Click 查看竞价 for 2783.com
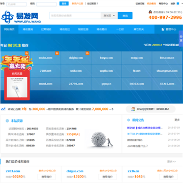This screenshot has width=183, height=183. coord(47,177)
